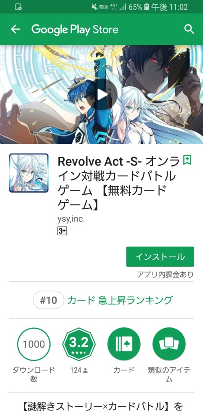Tap the 124 reviewers count
This screenshot has width=203, height=417.
(x=79, y=370)
